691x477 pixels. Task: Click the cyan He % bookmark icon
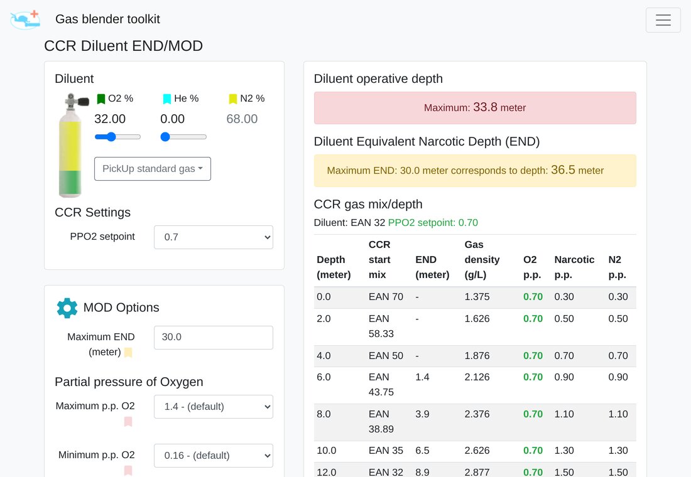click(x=167, y=99)
